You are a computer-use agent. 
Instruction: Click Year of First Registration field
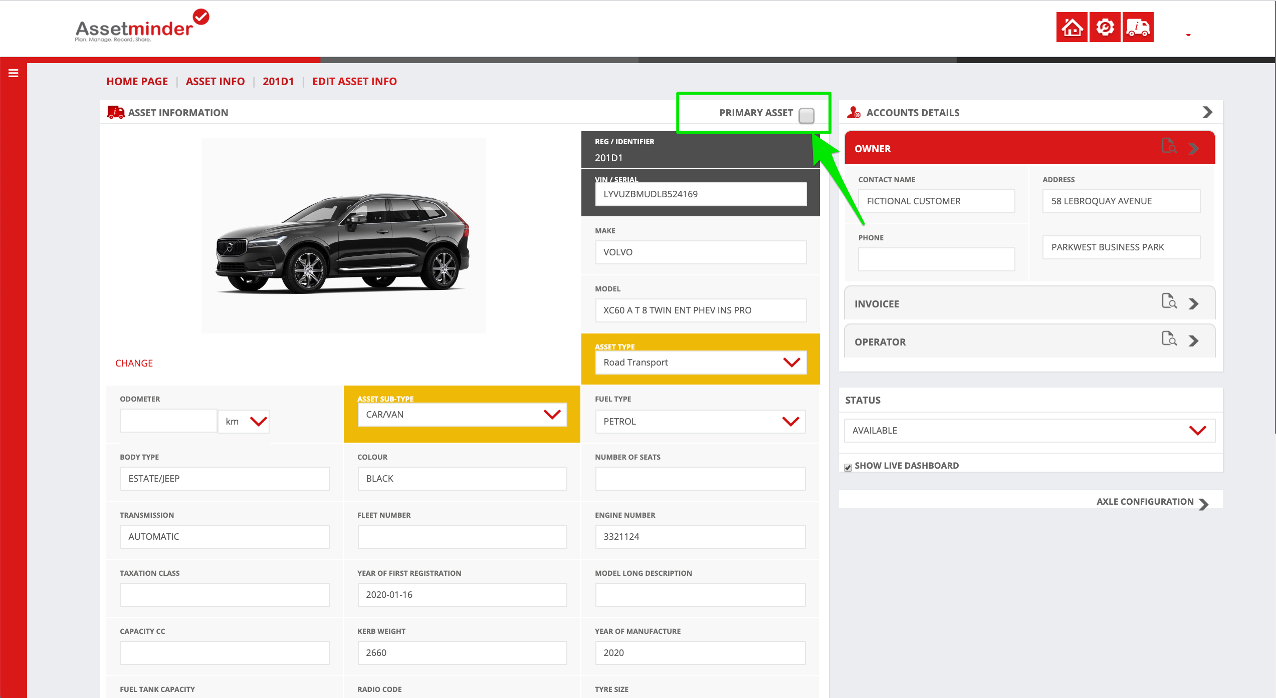(462, 595)
